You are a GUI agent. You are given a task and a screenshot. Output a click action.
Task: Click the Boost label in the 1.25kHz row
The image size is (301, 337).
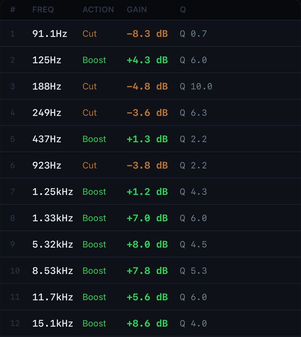click(x=94, y=192)
